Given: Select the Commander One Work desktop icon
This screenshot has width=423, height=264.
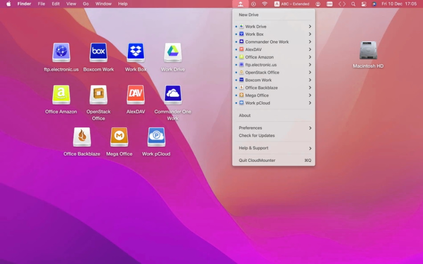Looking at the screenshot, I should tap(173, 95).
